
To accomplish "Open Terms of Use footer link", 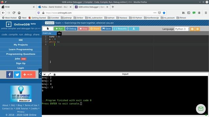I will 31,105.
